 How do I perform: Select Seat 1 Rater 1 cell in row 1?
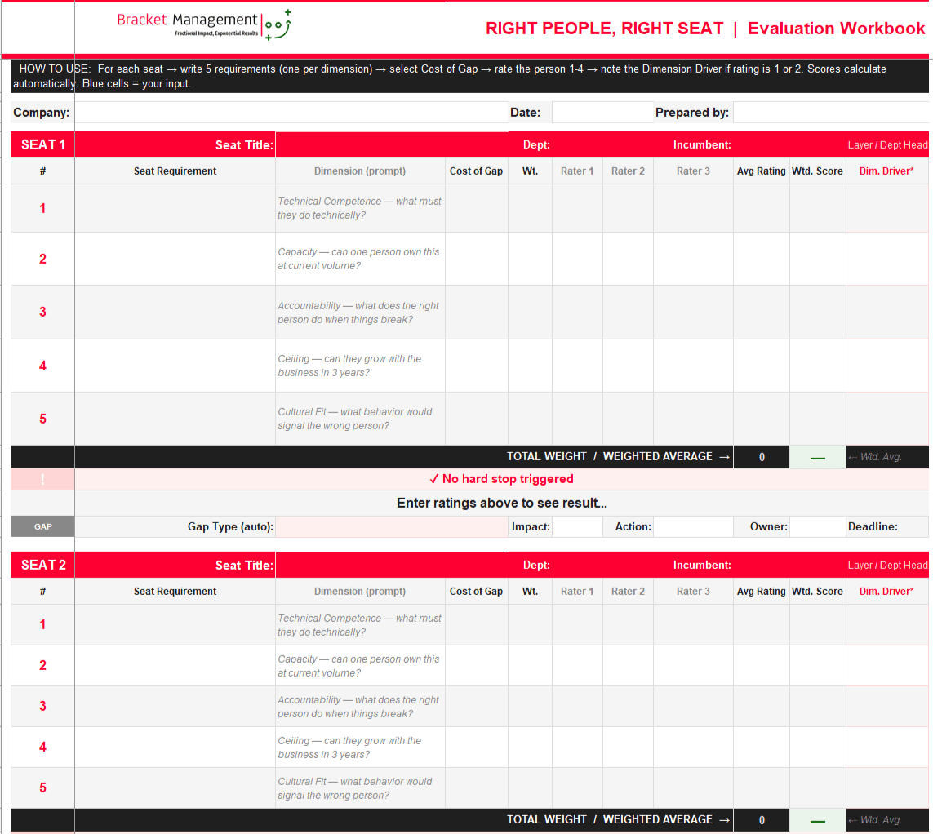[x=577, y=208]
